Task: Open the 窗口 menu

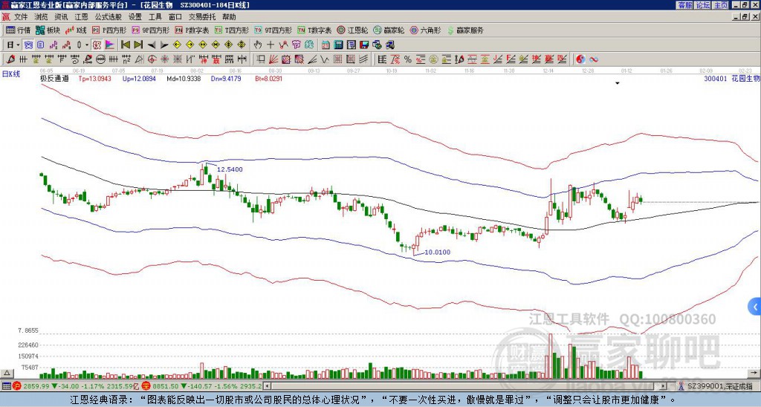Action: pos(175,17)
